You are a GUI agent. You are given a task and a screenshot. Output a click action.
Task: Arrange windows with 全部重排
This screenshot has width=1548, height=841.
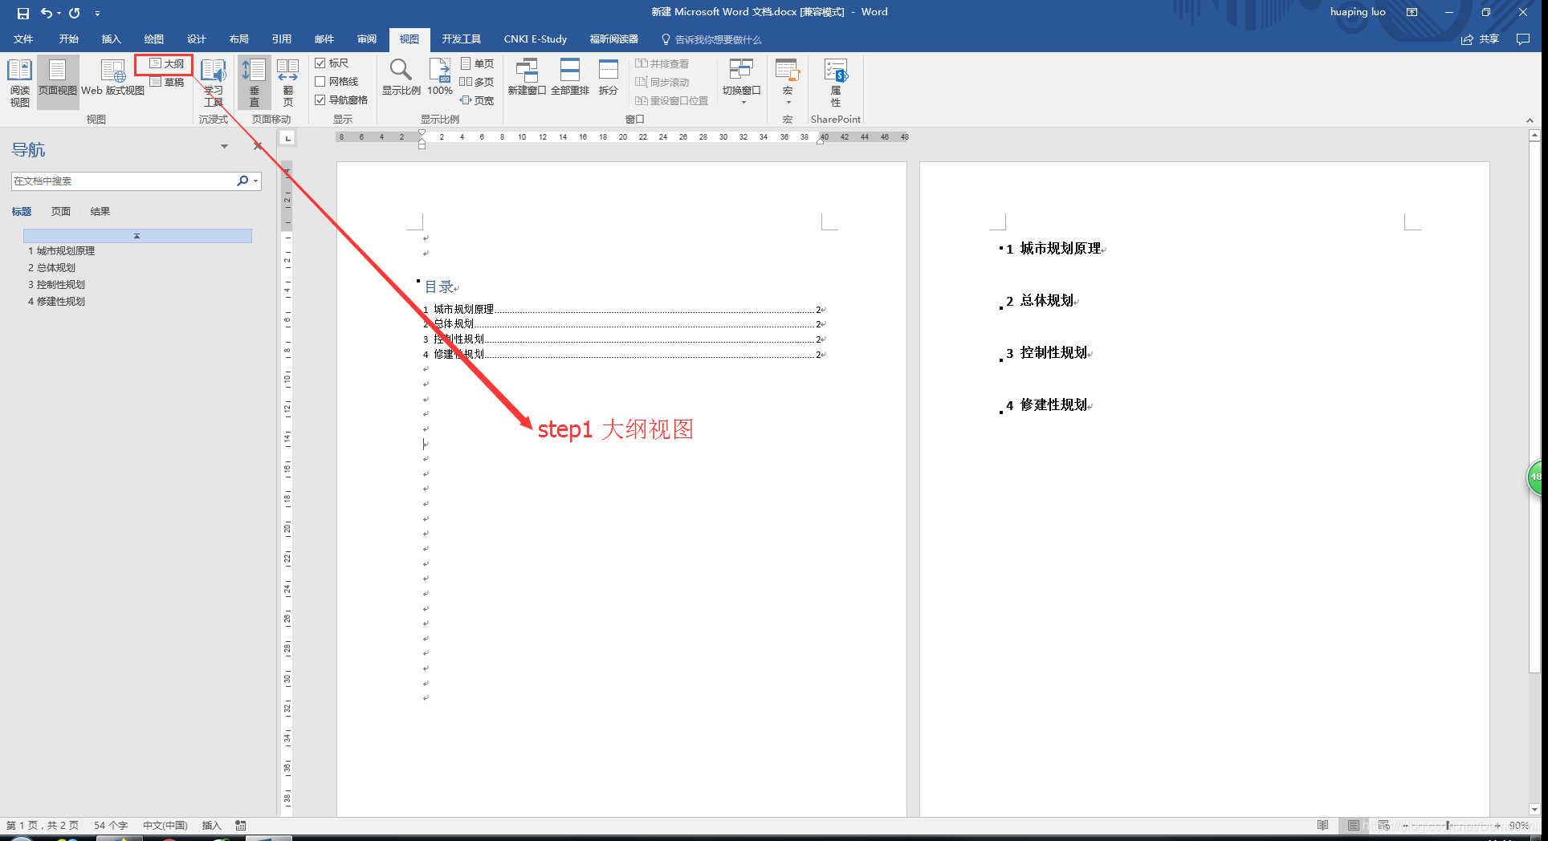pos(570,78)
